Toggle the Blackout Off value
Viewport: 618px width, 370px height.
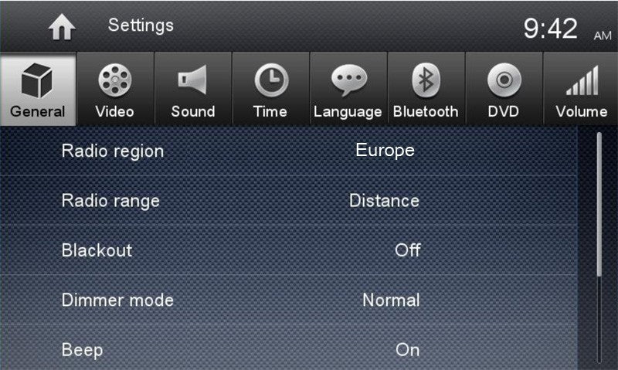tap(407, 250)
